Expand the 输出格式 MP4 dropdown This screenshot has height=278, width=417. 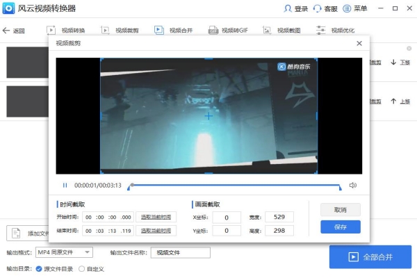coord(88,252)
